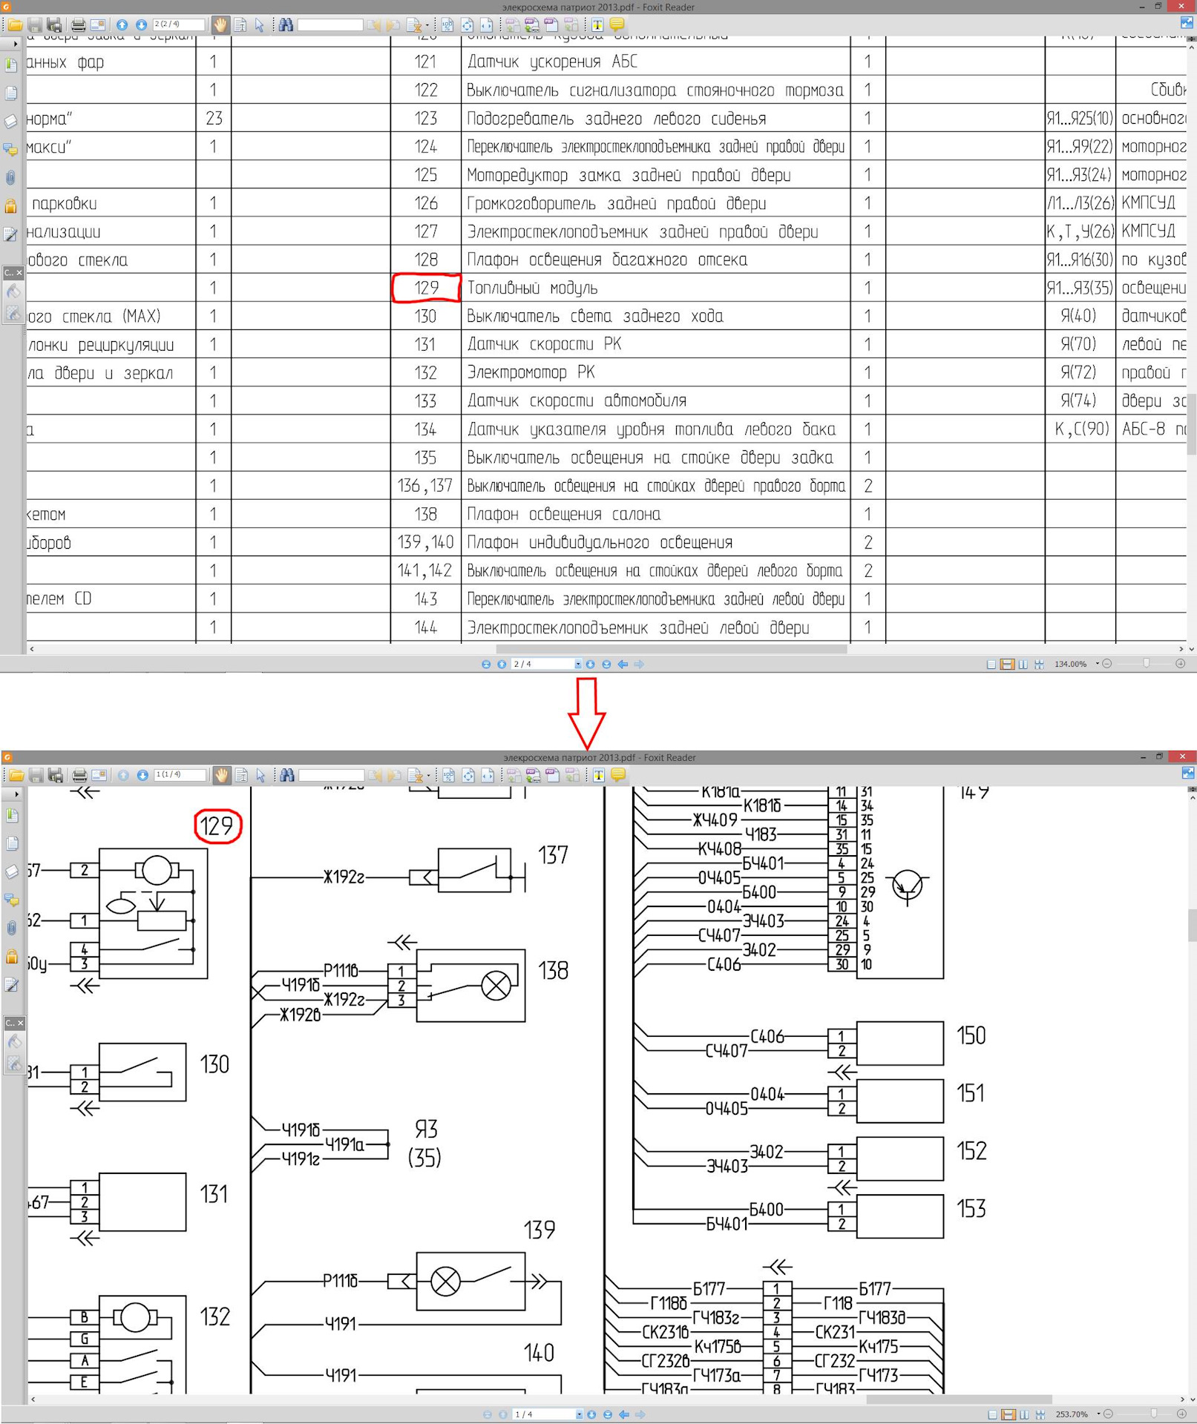Click the Typewriter tool in the top window

point(597,25)
